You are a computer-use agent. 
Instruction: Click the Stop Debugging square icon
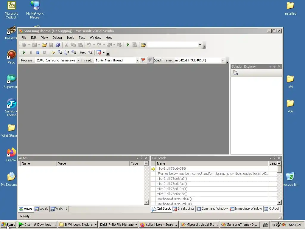tap(38, 52)
